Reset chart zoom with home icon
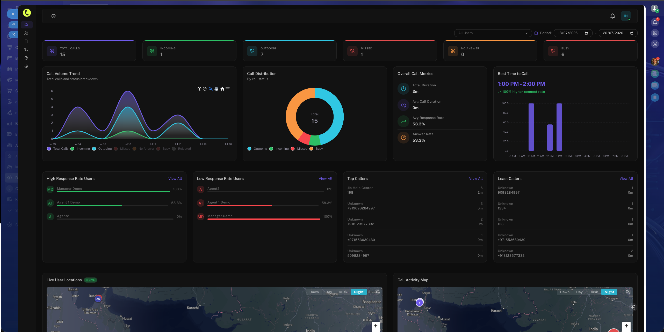The width and height of the screenshot is (664, 332). click(222, 89)
